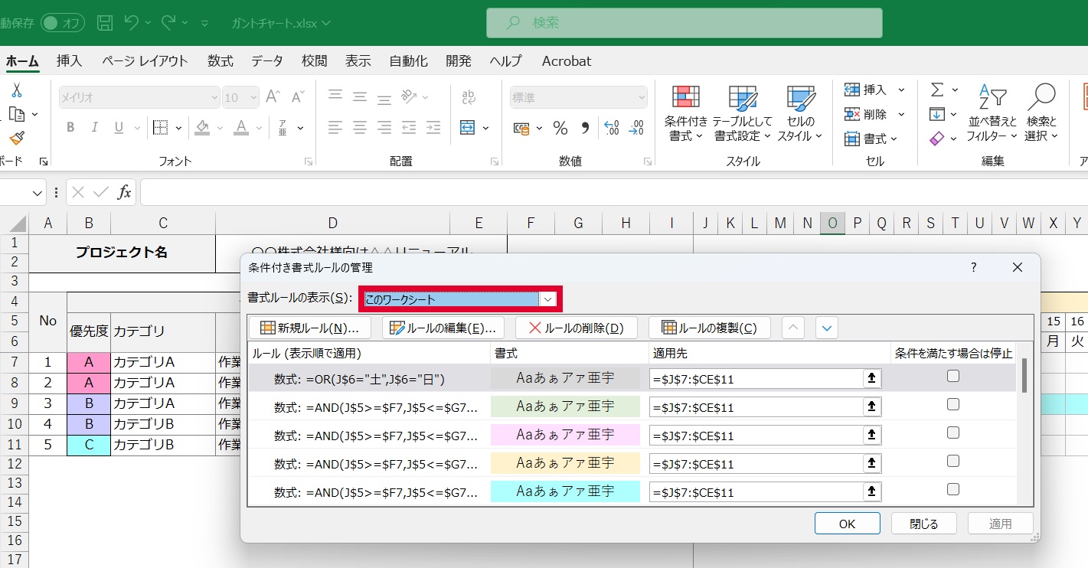
Task: Click range selector for first rule's 適用先
Action: [x=871, y=377]
